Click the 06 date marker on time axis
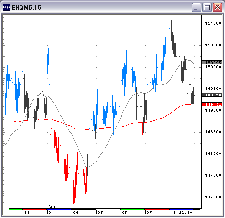225x218 pixels. coord(124,213)
